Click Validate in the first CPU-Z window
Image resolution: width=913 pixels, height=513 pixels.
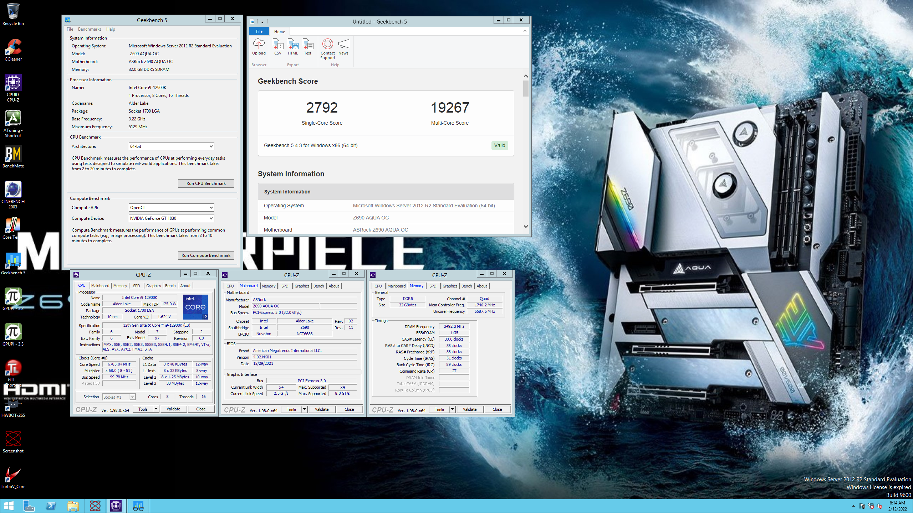coord(173,409)
